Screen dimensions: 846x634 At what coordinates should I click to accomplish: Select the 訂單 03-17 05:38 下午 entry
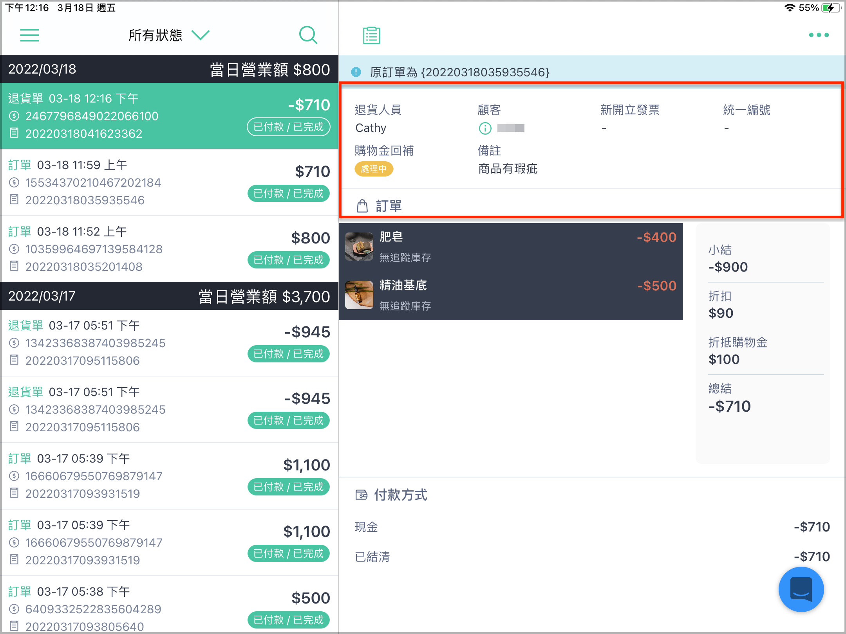click(x=169, y=605)
